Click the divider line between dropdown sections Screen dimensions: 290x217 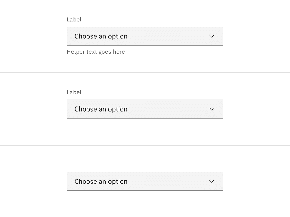coord(145,73)
